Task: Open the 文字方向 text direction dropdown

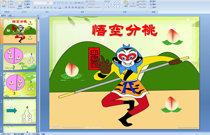Action: (x=91, y=1)
